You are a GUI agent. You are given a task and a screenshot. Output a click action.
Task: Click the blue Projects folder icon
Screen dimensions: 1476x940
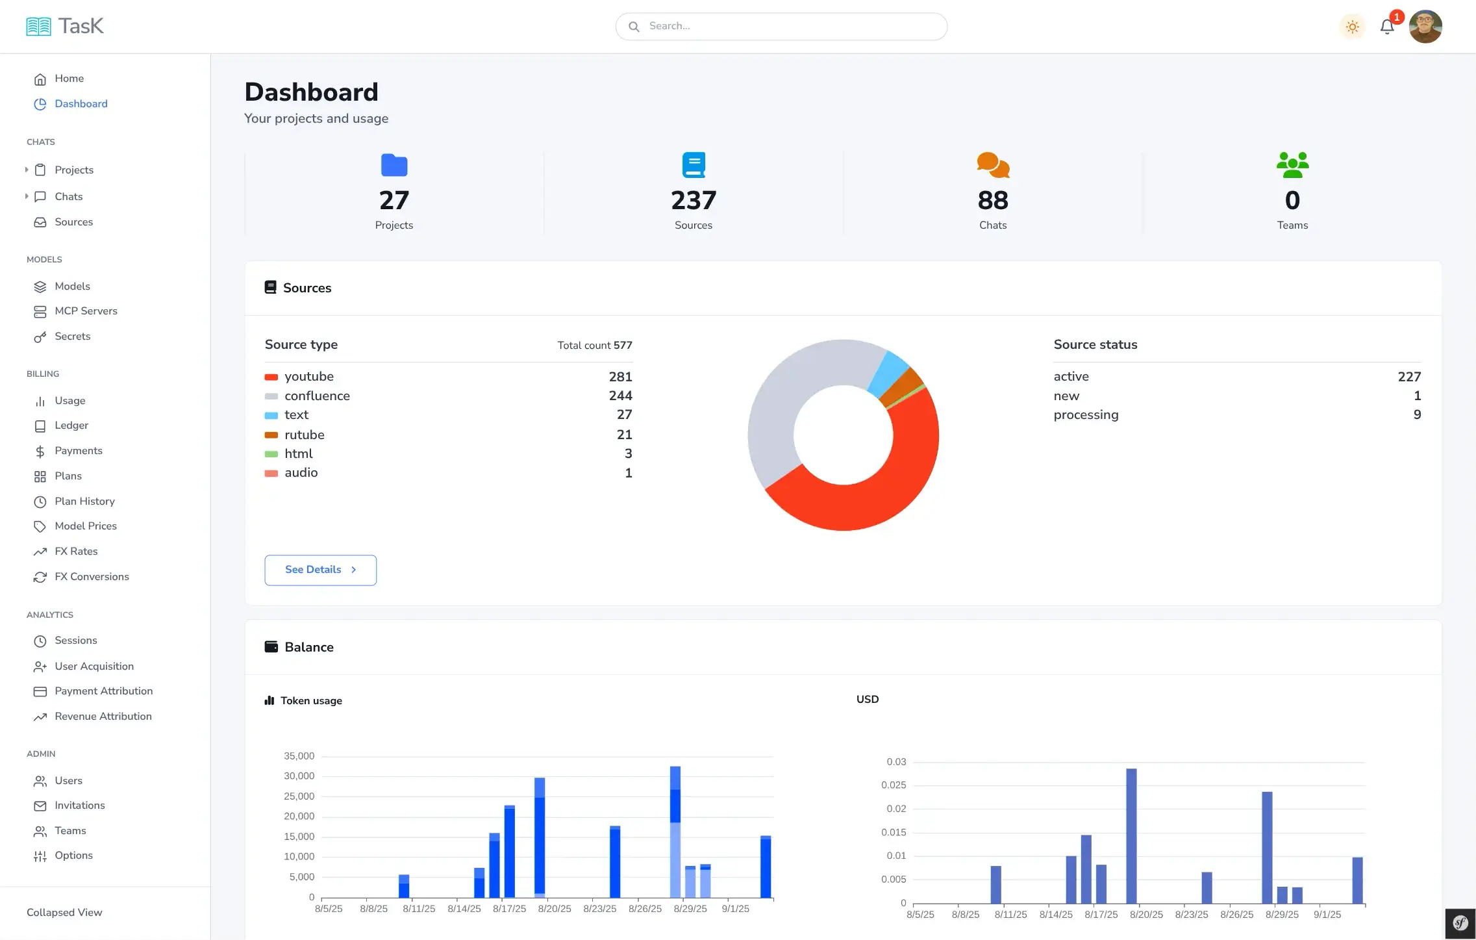coord(394,165)
